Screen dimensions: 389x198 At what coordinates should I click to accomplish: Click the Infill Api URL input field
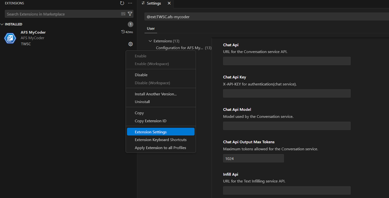pyautogui.click(x=287, y=190)
